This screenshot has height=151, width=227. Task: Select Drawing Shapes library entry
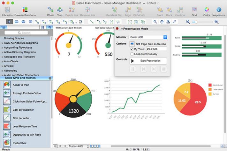14,38
